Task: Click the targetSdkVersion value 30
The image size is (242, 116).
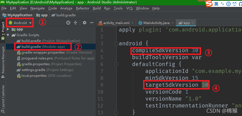Action: 205,85
